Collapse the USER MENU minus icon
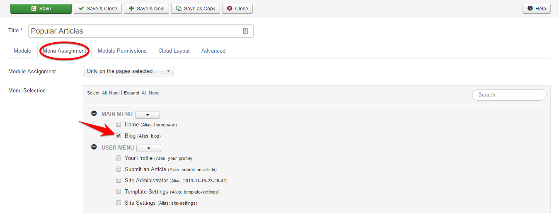Image resolution: width=559 pixels, height=213 pixels. tap(94, 147)
